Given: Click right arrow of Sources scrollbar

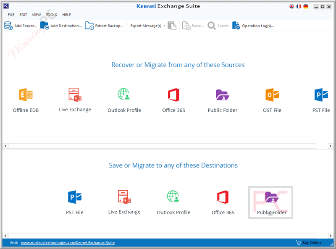Looking at the screenshot, I should click(x=331, y=146).
